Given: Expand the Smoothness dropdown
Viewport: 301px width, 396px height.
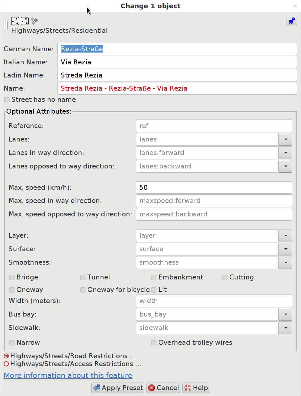Looking at the screenshot, I should pyautogui.click(x=286, y=262).
